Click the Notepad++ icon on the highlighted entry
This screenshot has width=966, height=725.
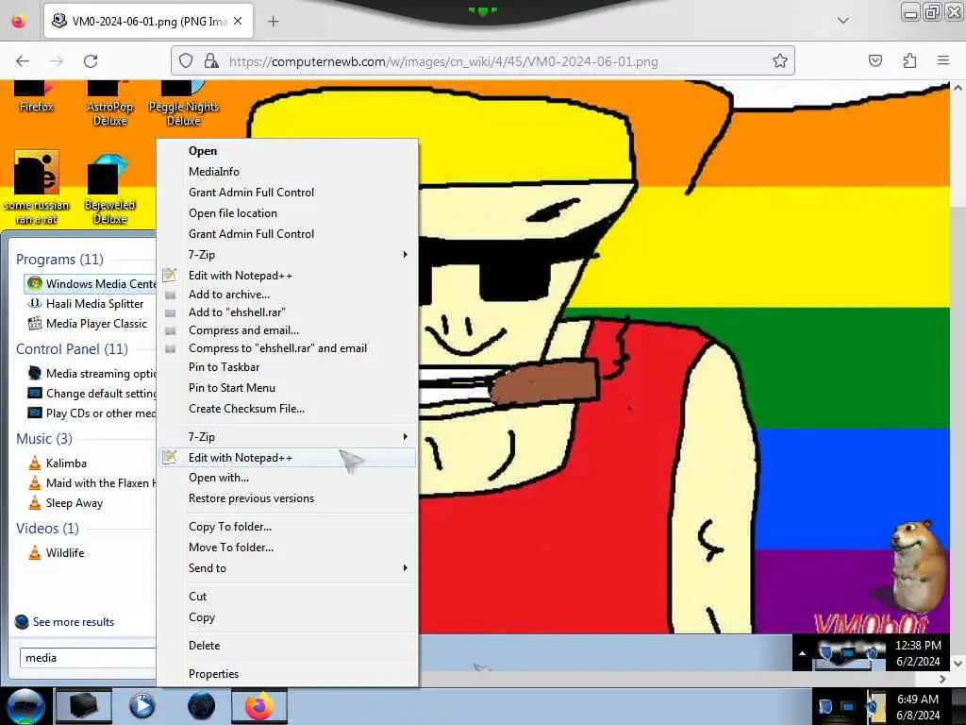pyautogui.click(x=170, y=457)
